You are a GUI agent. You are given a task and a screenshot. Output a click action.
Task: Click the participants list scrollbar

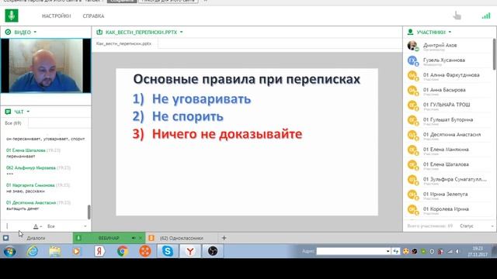pos(494,53)
